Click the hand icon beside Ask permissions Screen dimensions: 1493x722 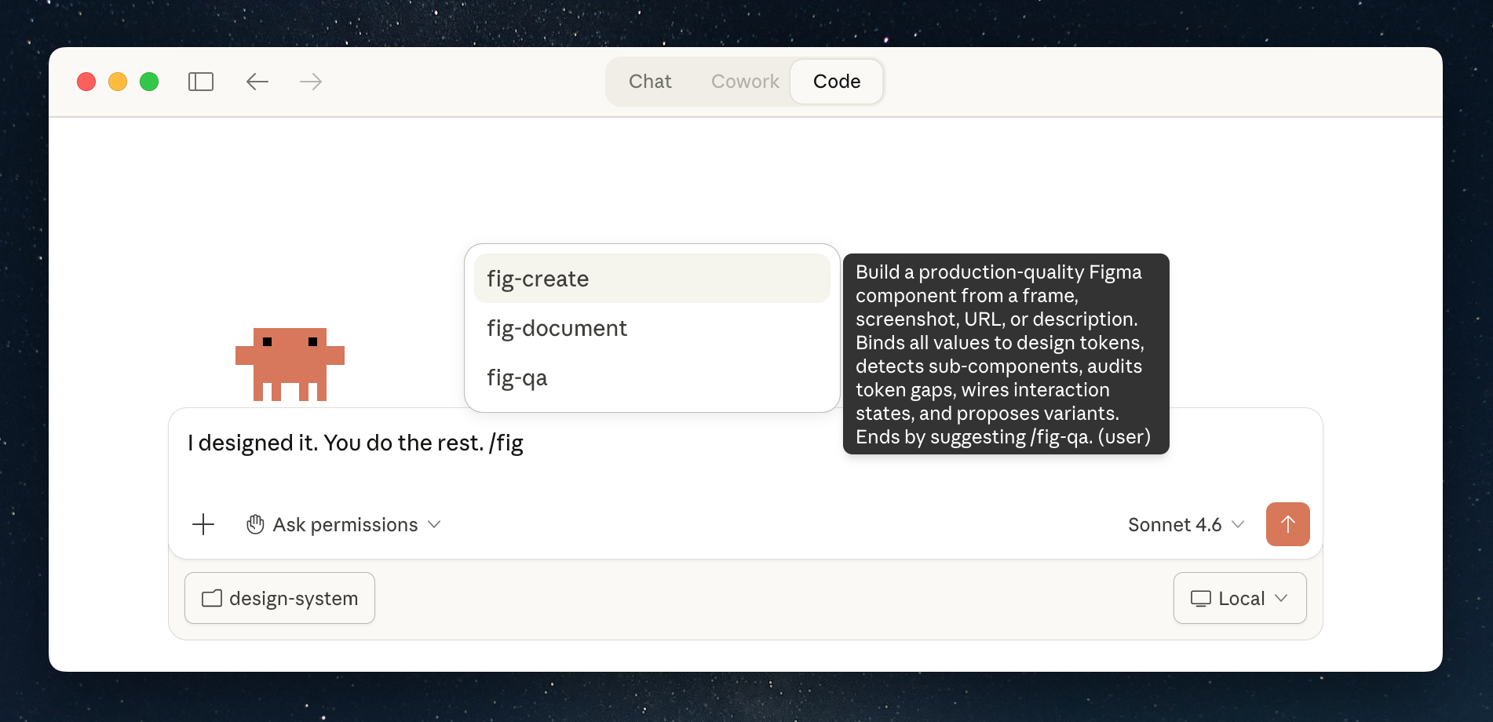point(255,524)
